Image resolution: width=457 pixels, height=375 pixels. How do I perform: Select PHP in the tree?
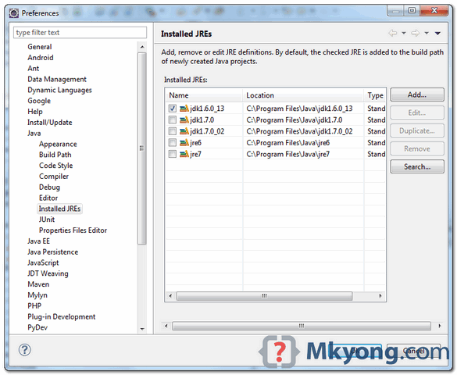(x=34, y=305)
